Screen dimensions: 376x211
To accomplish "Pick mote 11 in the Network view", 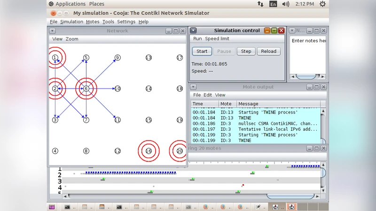I will click(117, 120).
